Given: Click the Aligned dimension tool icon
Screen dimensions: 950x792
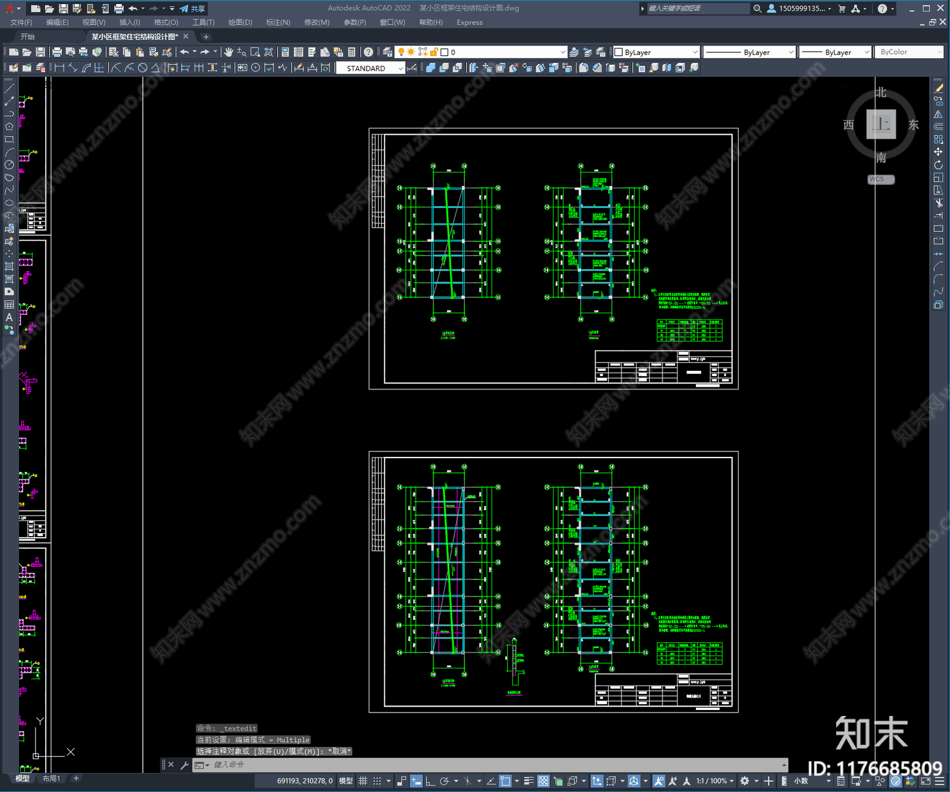Looking at the screenshot, I should [x=73, y=68].
